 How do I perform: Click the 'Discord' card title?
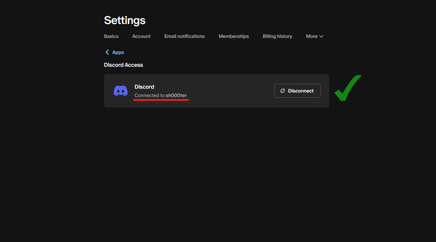click(x=144, y=87)
